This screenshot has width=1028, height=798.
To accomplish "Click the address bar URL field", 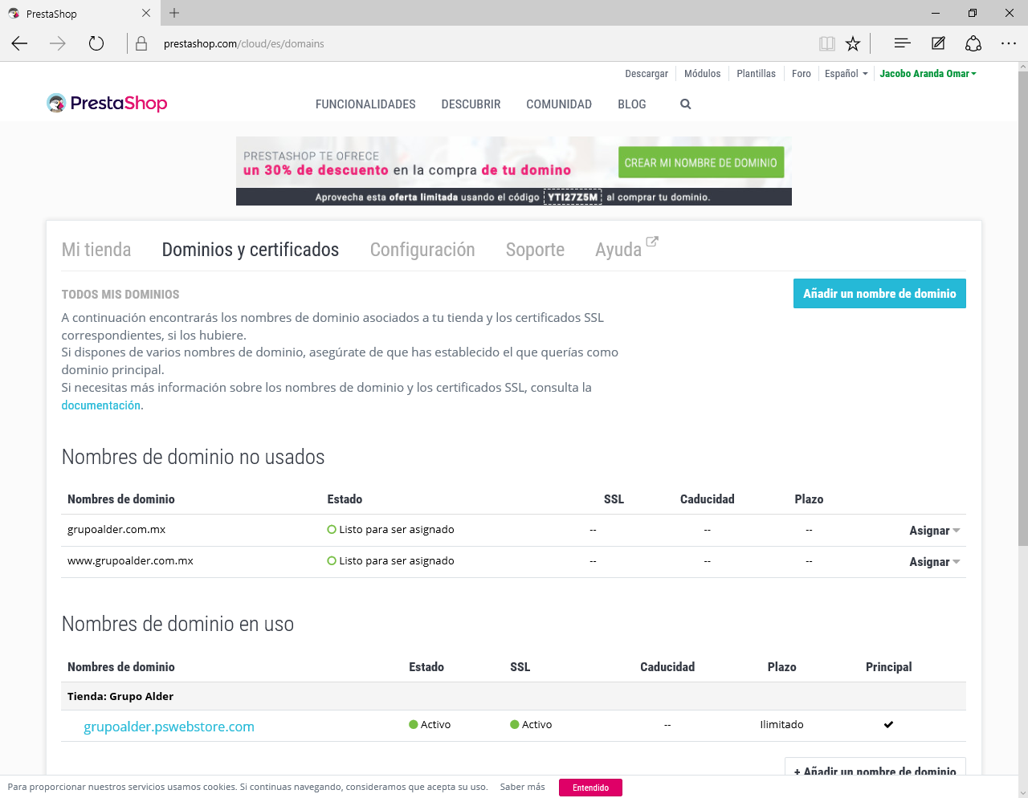I will (482, 43).
